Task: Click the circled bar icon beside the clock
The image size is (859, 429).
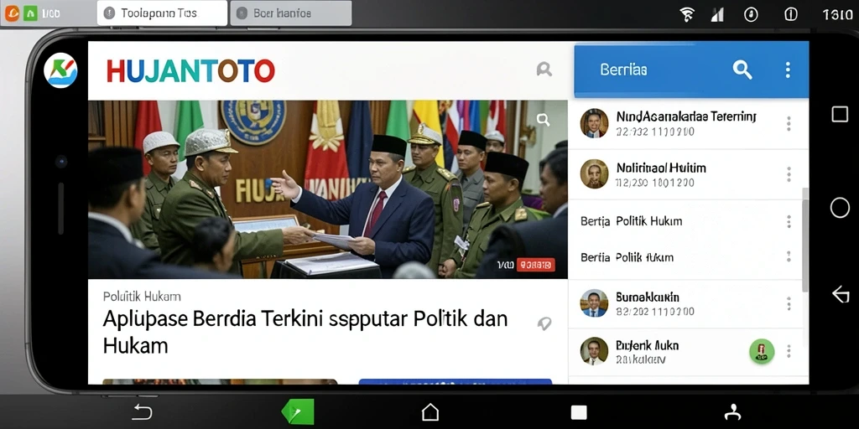Action: [791, 14]
